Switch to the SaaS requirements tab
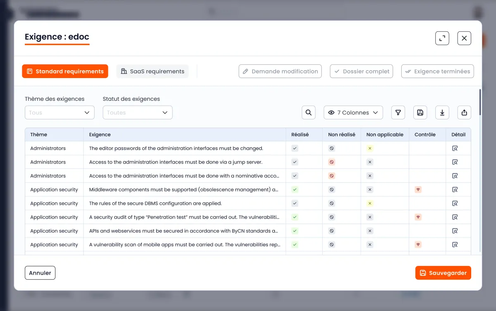Viewport: 496px width, 311px height. [152, 71]
